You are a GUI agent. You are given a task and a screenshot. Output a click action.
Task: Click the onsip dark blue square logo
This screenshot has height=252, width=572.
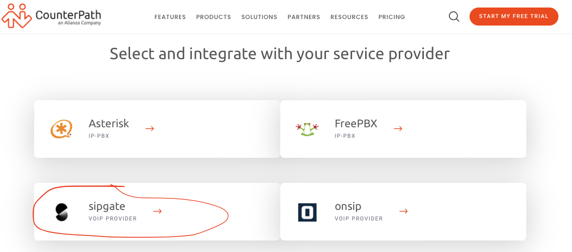point(307,212)
